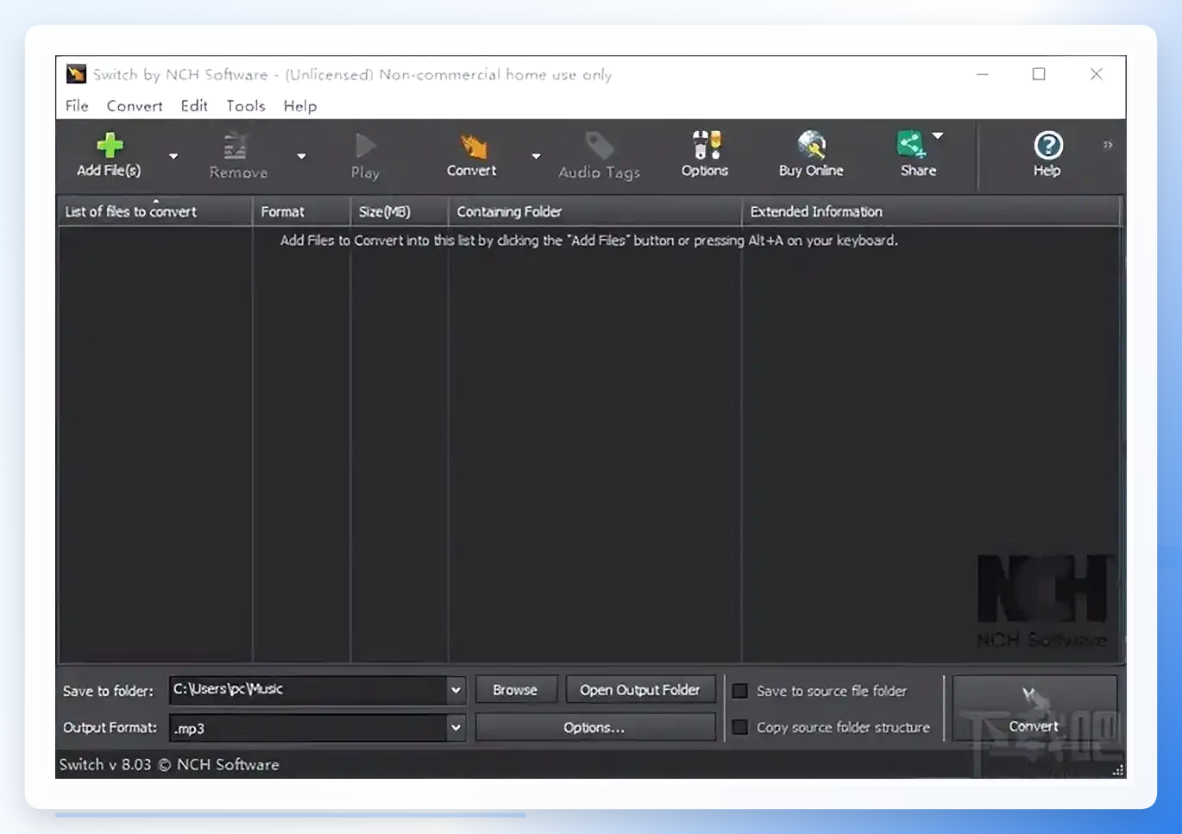Sort by the Containing Folder column header
1182x834 pixels.
click(x=595, y=211)
